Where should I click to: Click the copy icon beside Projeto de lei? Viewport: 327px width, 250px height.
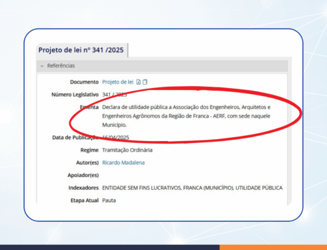click(145, 82)
